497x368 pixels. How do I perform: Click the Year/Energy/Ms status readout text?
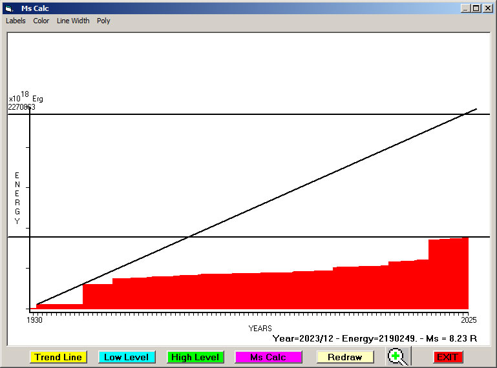pyautogui.click(x=374, y=338)
